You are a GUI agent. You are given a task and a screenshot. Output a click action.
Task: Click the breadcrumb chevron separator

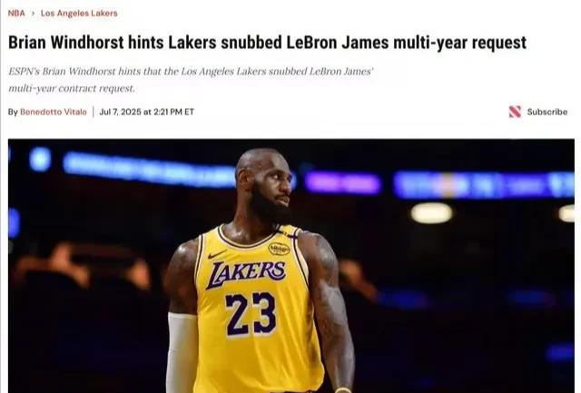[x=33, y=14]
